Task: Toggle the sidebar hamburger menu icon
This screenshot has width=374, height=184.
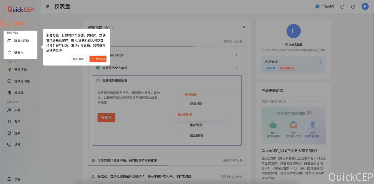Action: [x=48, y=6]
